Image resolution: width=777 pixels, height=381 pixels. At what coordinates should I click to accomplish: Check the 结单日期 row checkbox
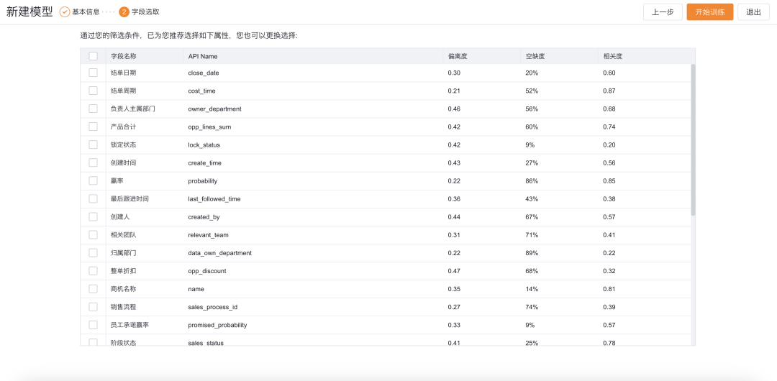(93, 73)
